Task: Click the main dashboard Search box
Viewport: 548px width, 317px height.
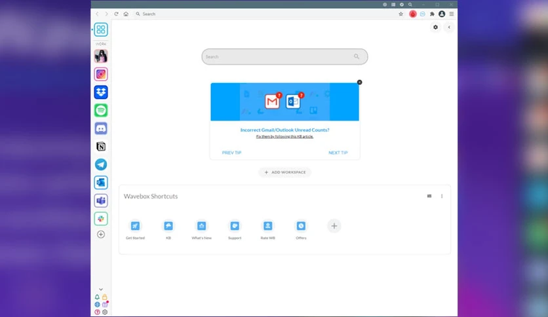Action: (x=284, y=56)
